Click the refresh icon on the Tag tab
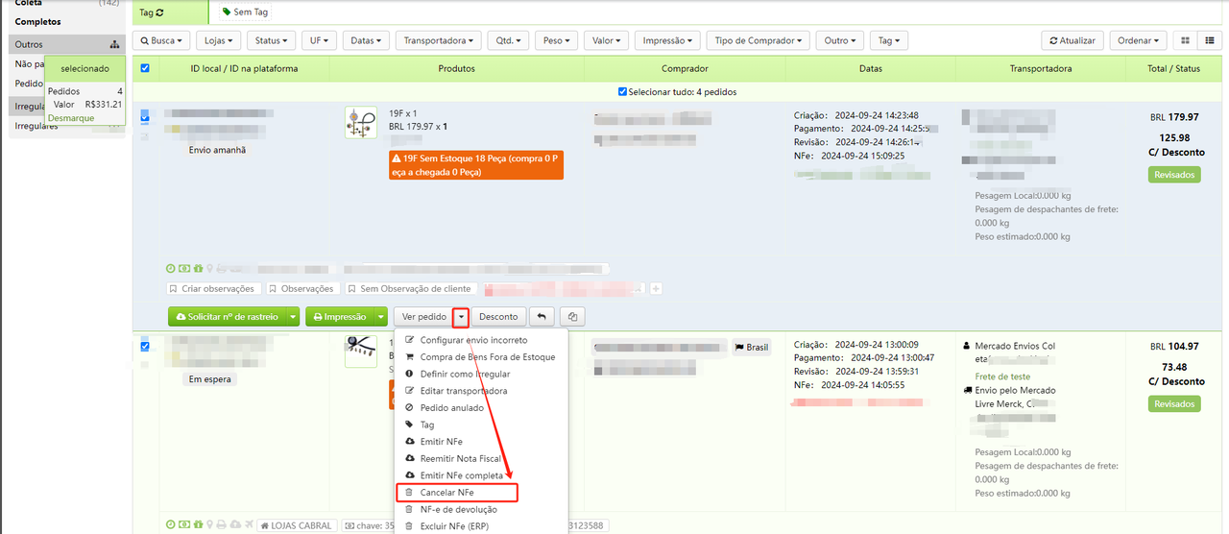 click(x=159, y=12)
